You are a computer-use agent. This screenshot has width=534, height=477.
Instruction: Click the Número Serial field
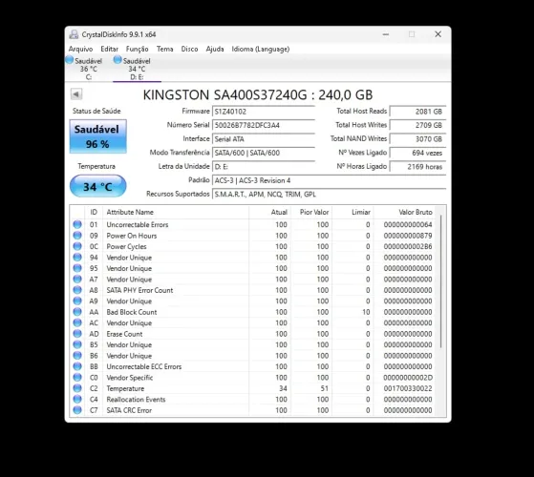(264, 125)
